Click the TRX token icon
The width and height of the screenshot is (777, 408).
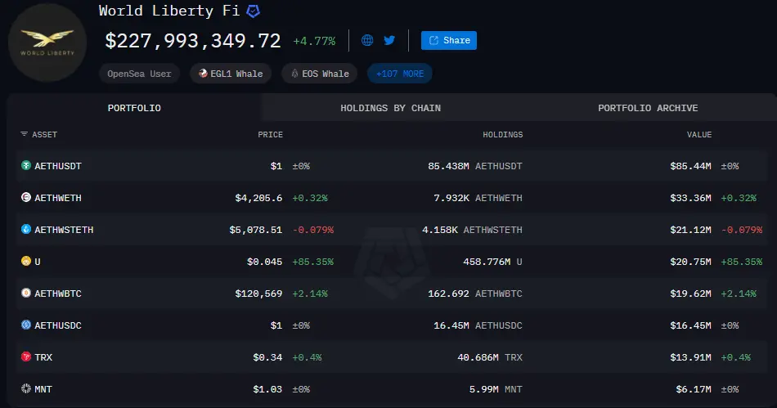tap(26, 357)
